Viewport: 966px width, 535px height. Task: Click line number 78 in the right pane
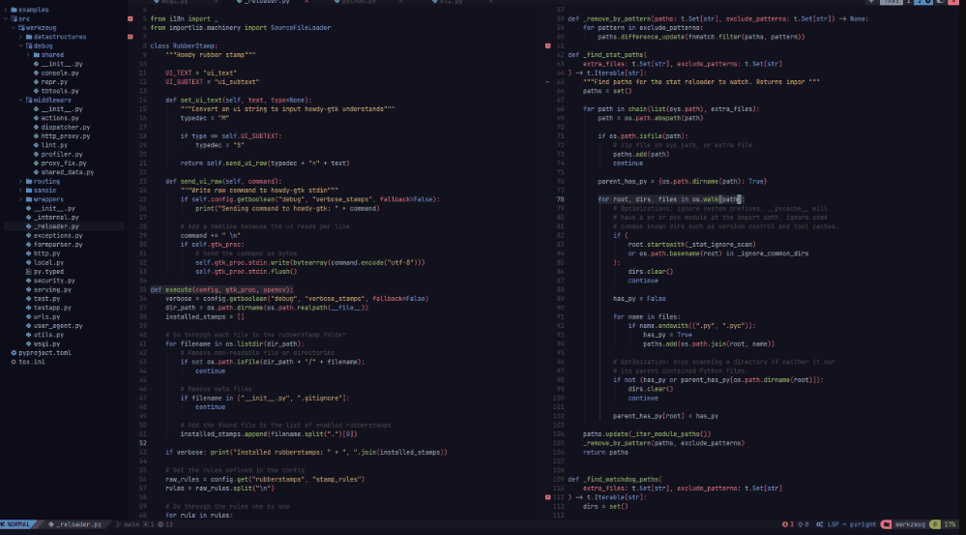pos(560,199)
